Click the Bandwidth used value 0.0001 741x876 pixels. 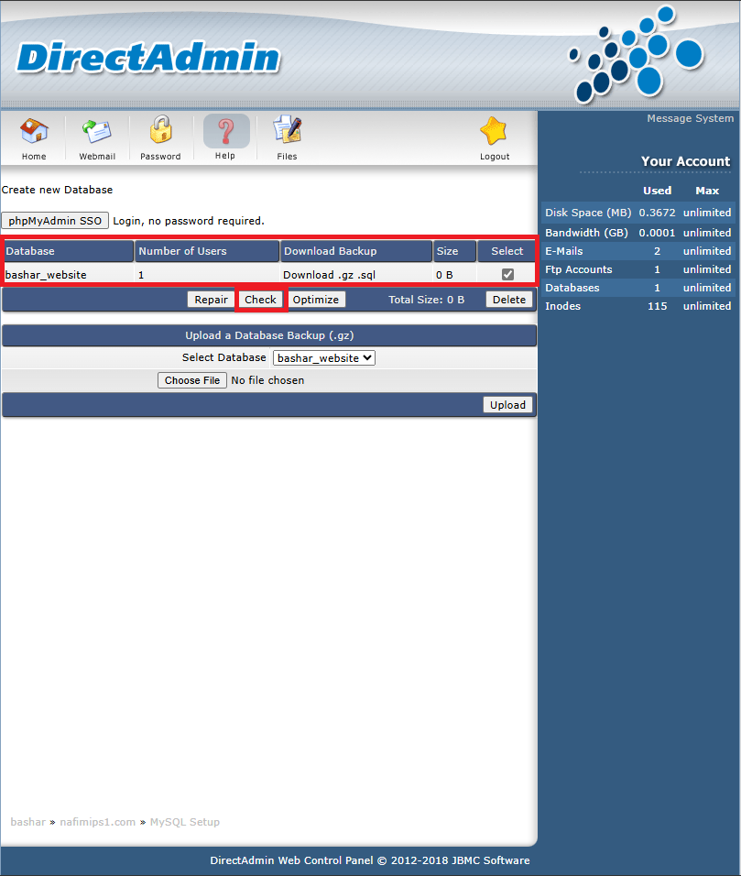[658, 233]
